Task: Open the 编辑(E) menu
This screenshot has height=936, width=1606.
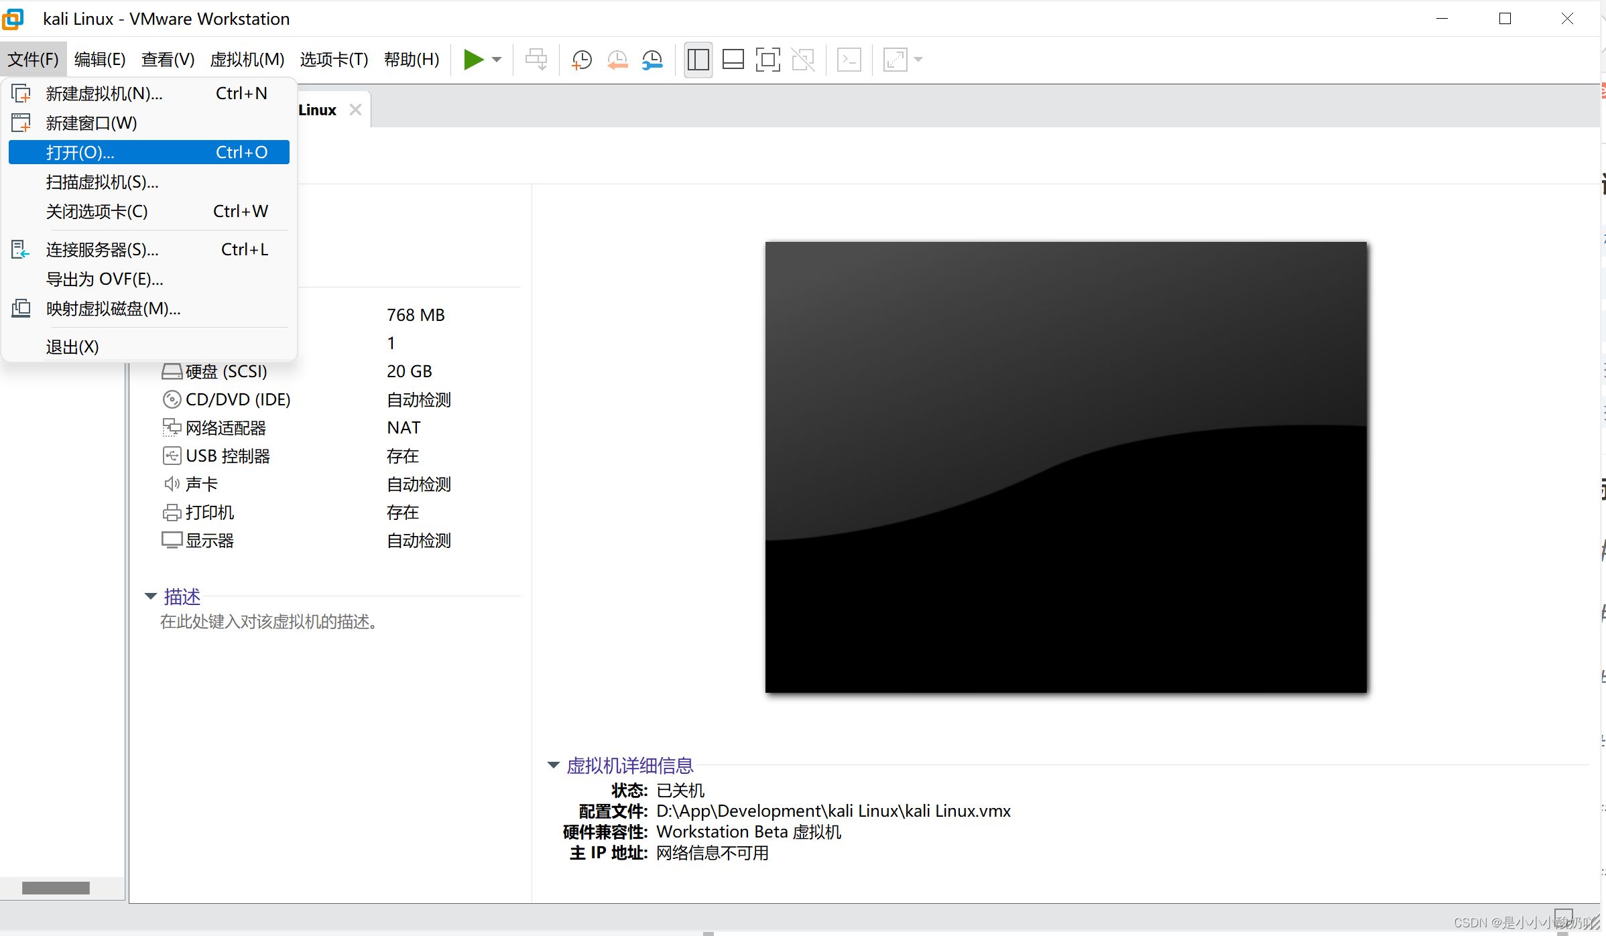Action: pyautogui.click(x=100, y=60)
